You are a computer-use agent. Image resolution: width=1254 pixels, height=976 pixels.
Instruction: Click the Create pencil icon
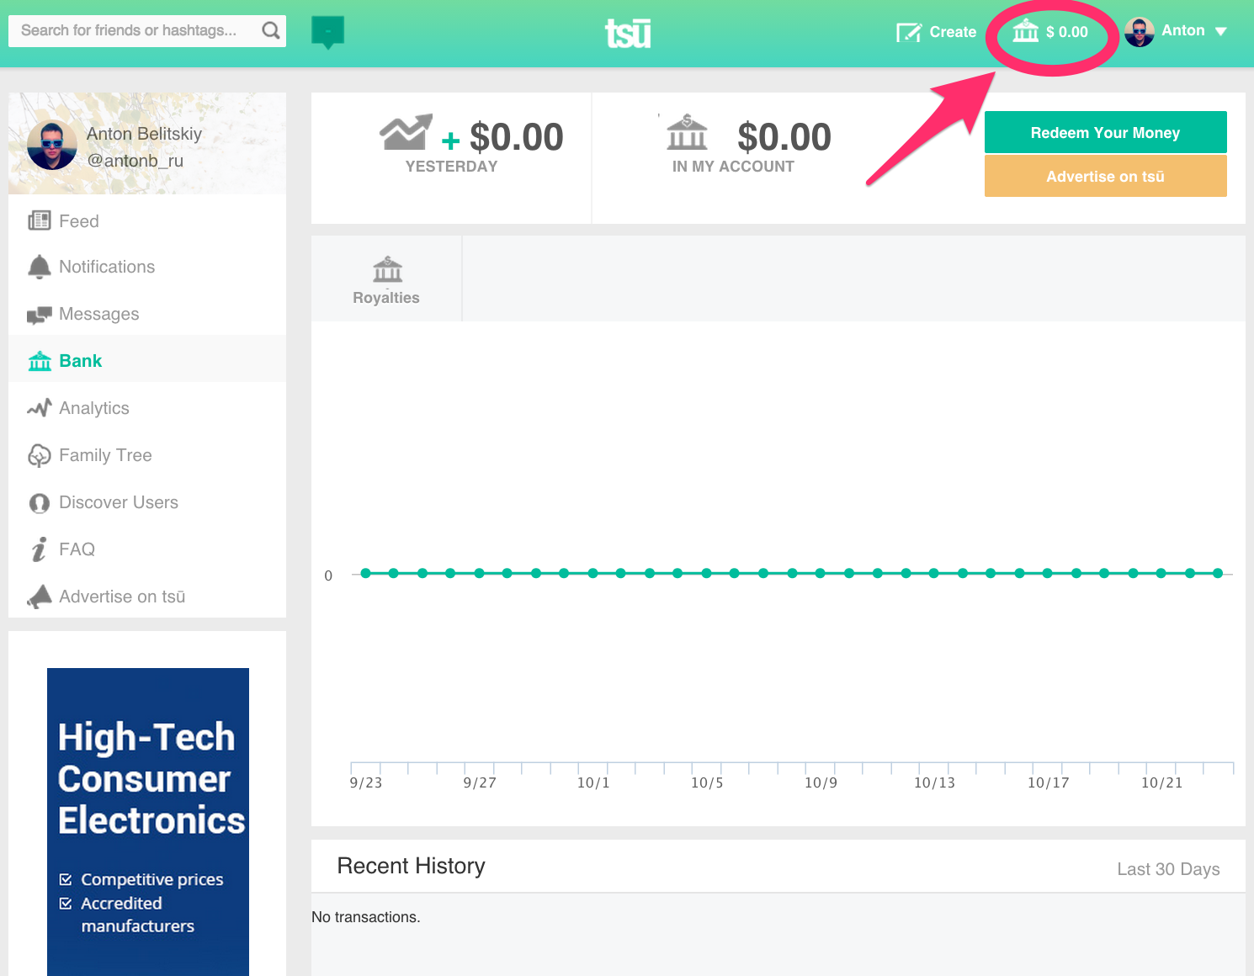point(909,32)
